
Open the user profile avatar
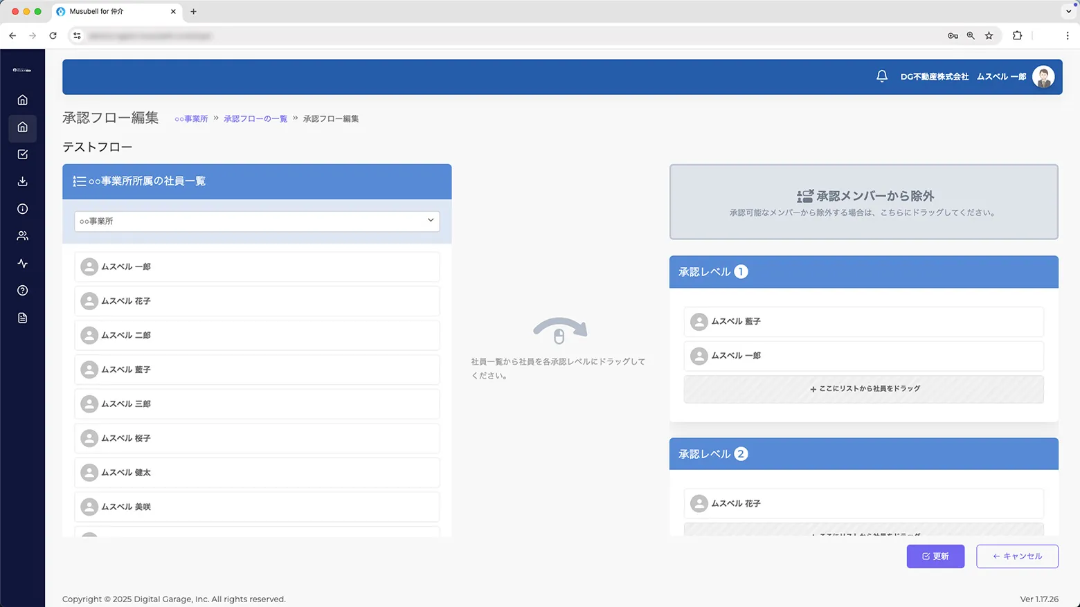pyautogui.click(x=1043, y=77)
